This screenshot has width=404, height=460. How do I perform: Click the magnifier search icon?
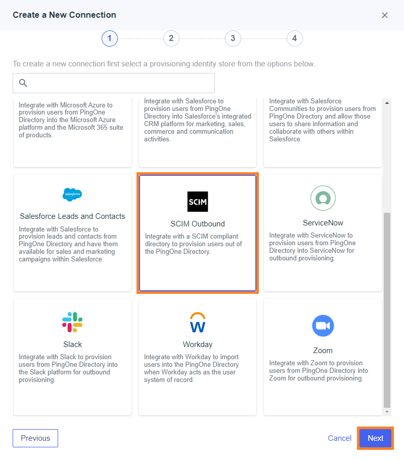pyautogui.click(x=23, y=83)
